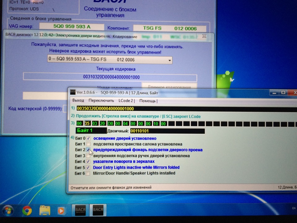Minimize the LCode window

click(x=274, y=93)
